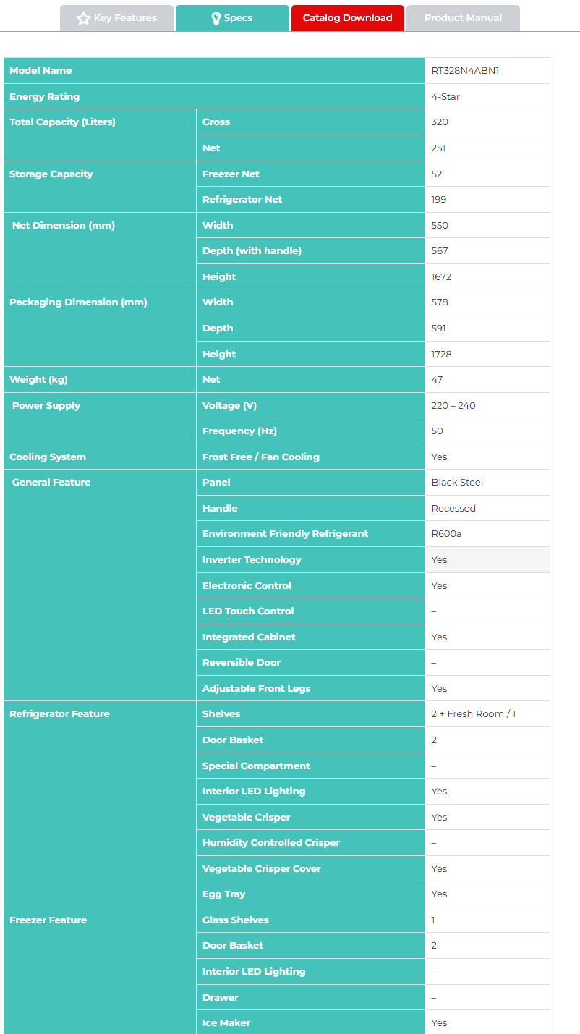Click the Voltage (V) label
Image resolution: width=580 pixels, height=1034 pixels.
[x=229, y=406]
